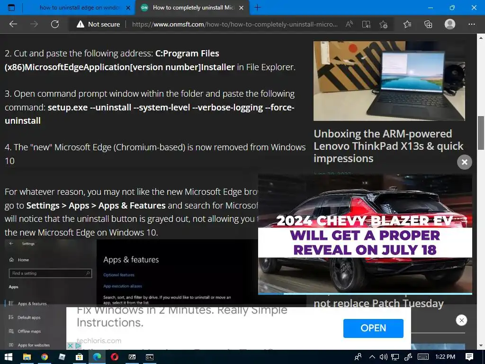Screen dimensions: 485x364
Task: Open Settings and more ellipsis menu
Action: [x=471, y=24]
